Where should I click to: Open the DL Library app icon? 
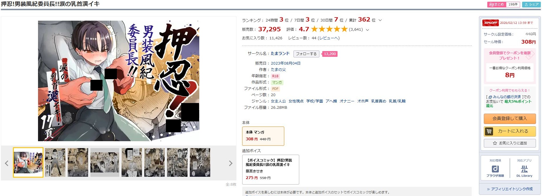pyautogui.click(x=524, y=171)
